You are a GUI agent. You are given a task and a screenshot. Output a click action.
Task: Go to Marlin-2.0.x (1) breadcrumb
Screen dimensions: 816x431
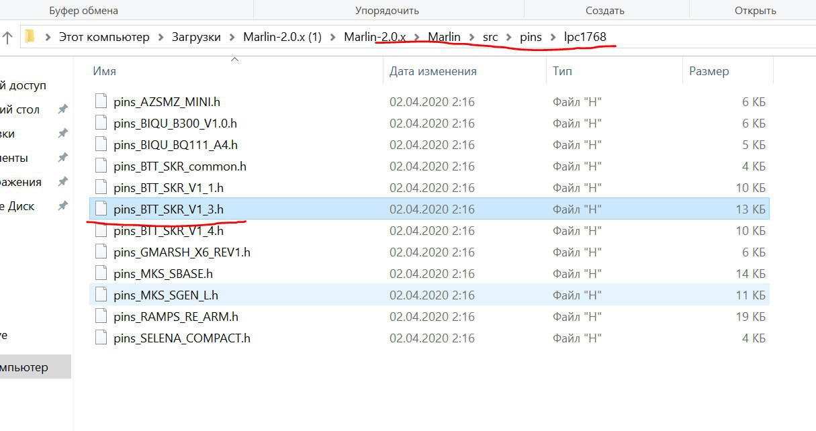[x=282, y=38]
